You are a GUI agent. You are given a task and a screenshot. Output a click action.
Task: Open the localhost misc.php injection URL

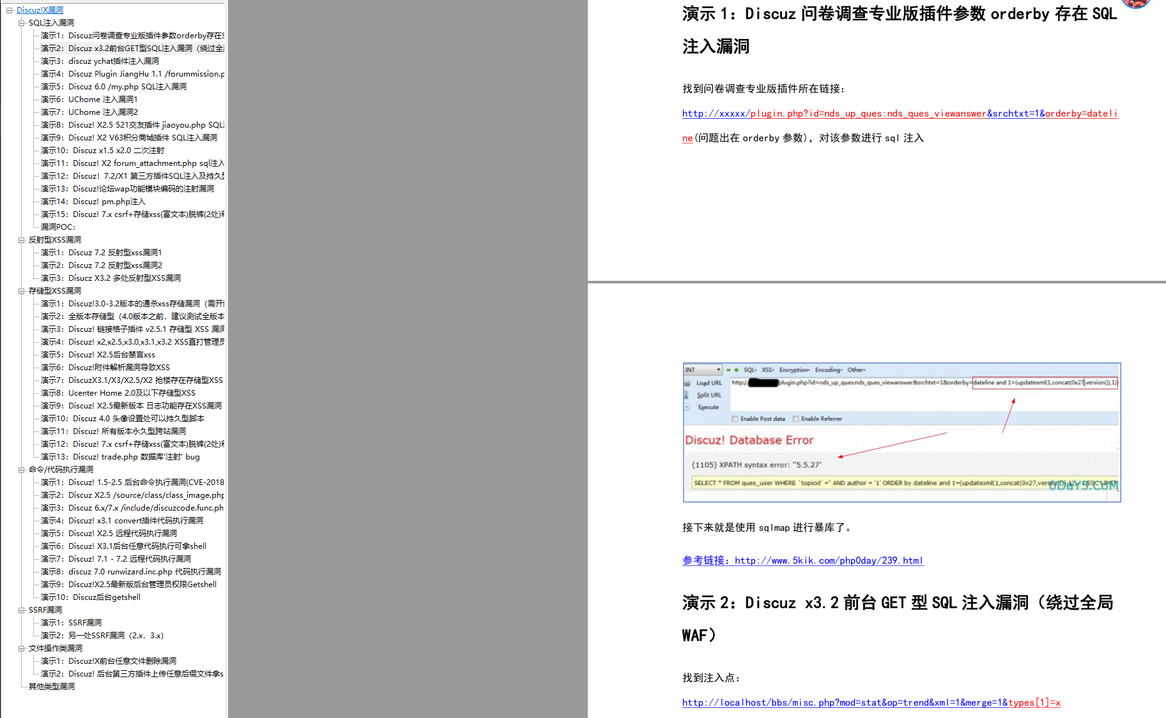click(x=871, y=703)
